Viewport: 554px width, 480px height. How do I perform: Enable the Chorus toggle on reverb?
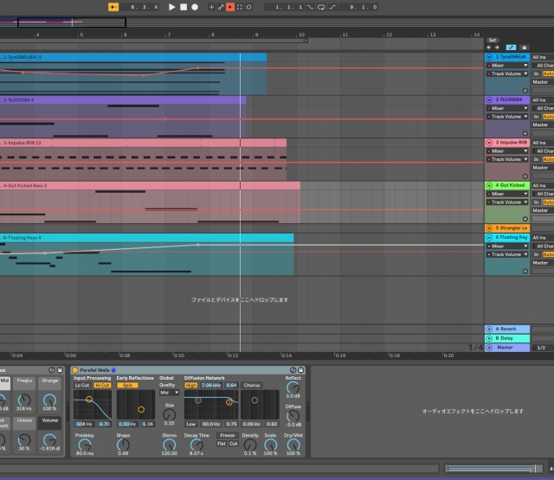pos(252,385)
